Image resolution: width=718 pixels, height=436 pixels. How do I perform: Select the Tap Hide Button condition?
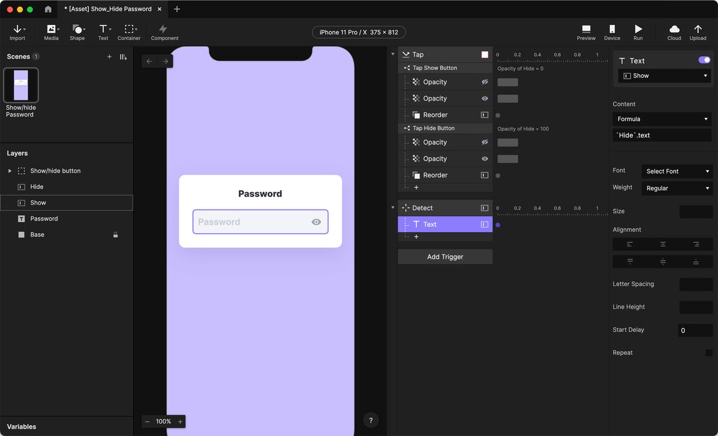tap(445, 128)
